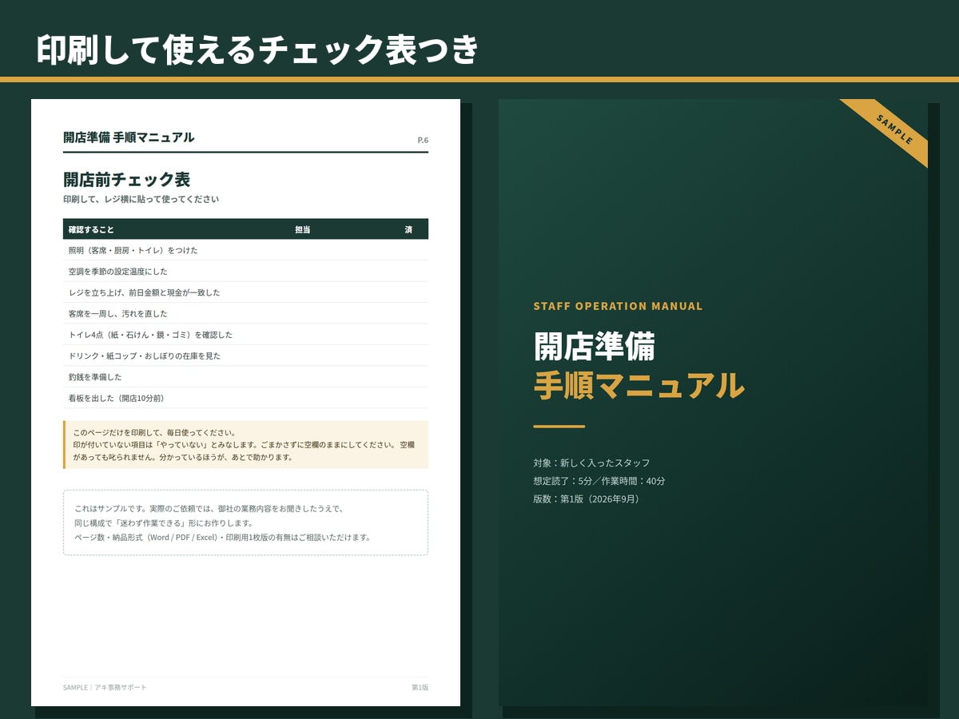The height and width of the screenshot is (719, 959).
Task: Click the column header 済
Action: pyautogui.click(x=408, y=229)
